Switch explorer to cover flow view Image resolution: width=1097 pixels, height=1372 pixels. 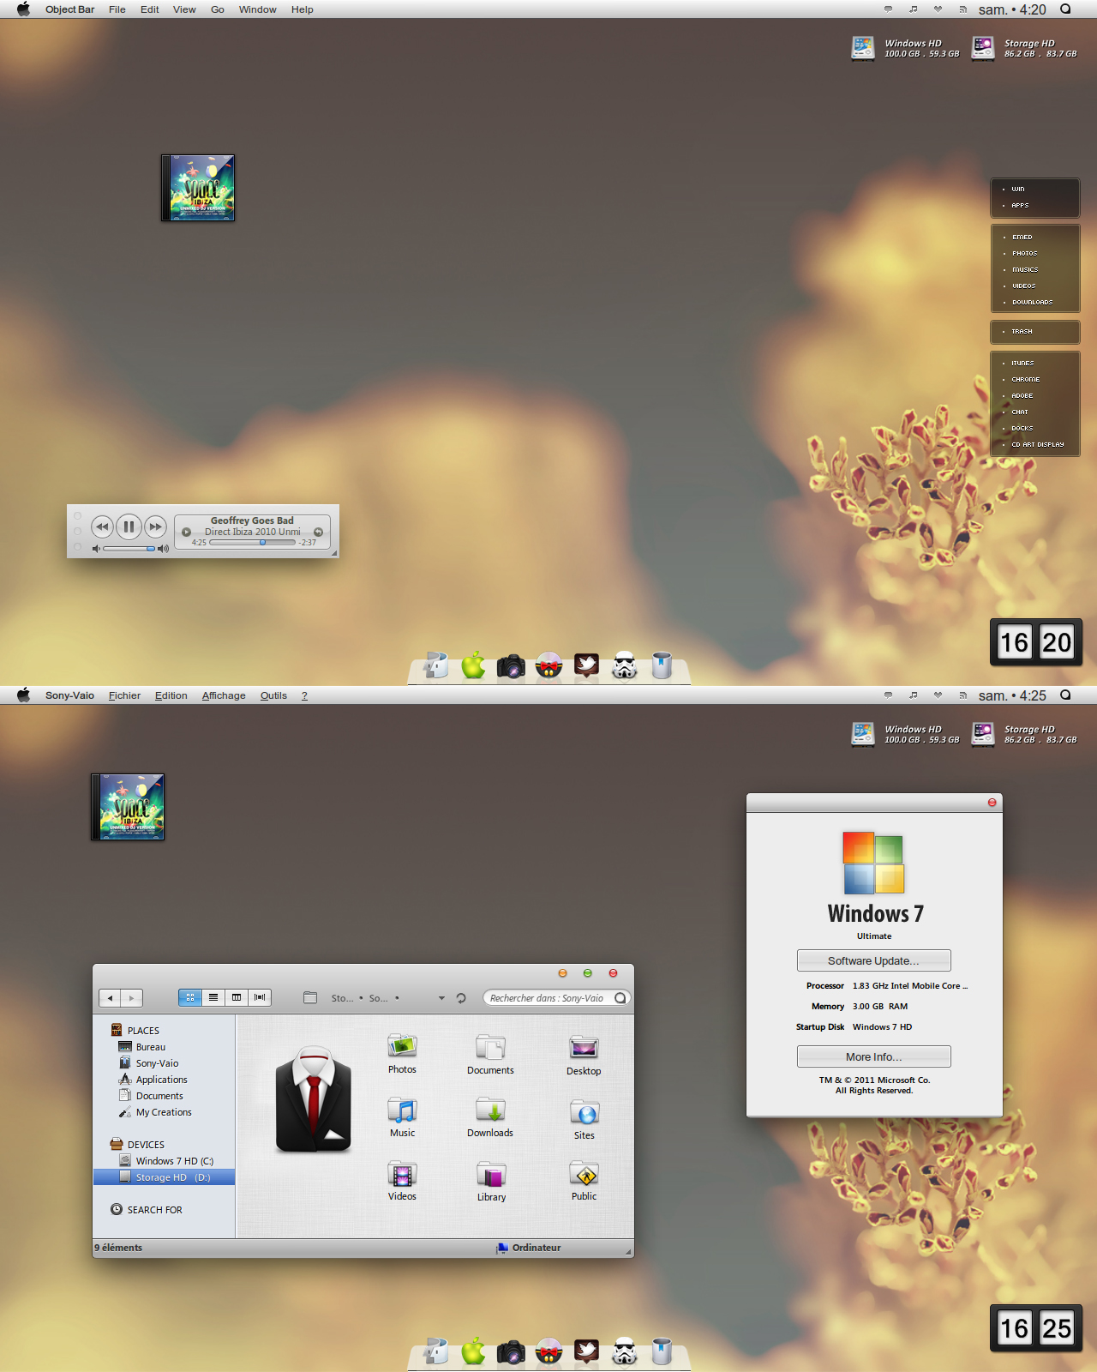(x=260, y=997)
